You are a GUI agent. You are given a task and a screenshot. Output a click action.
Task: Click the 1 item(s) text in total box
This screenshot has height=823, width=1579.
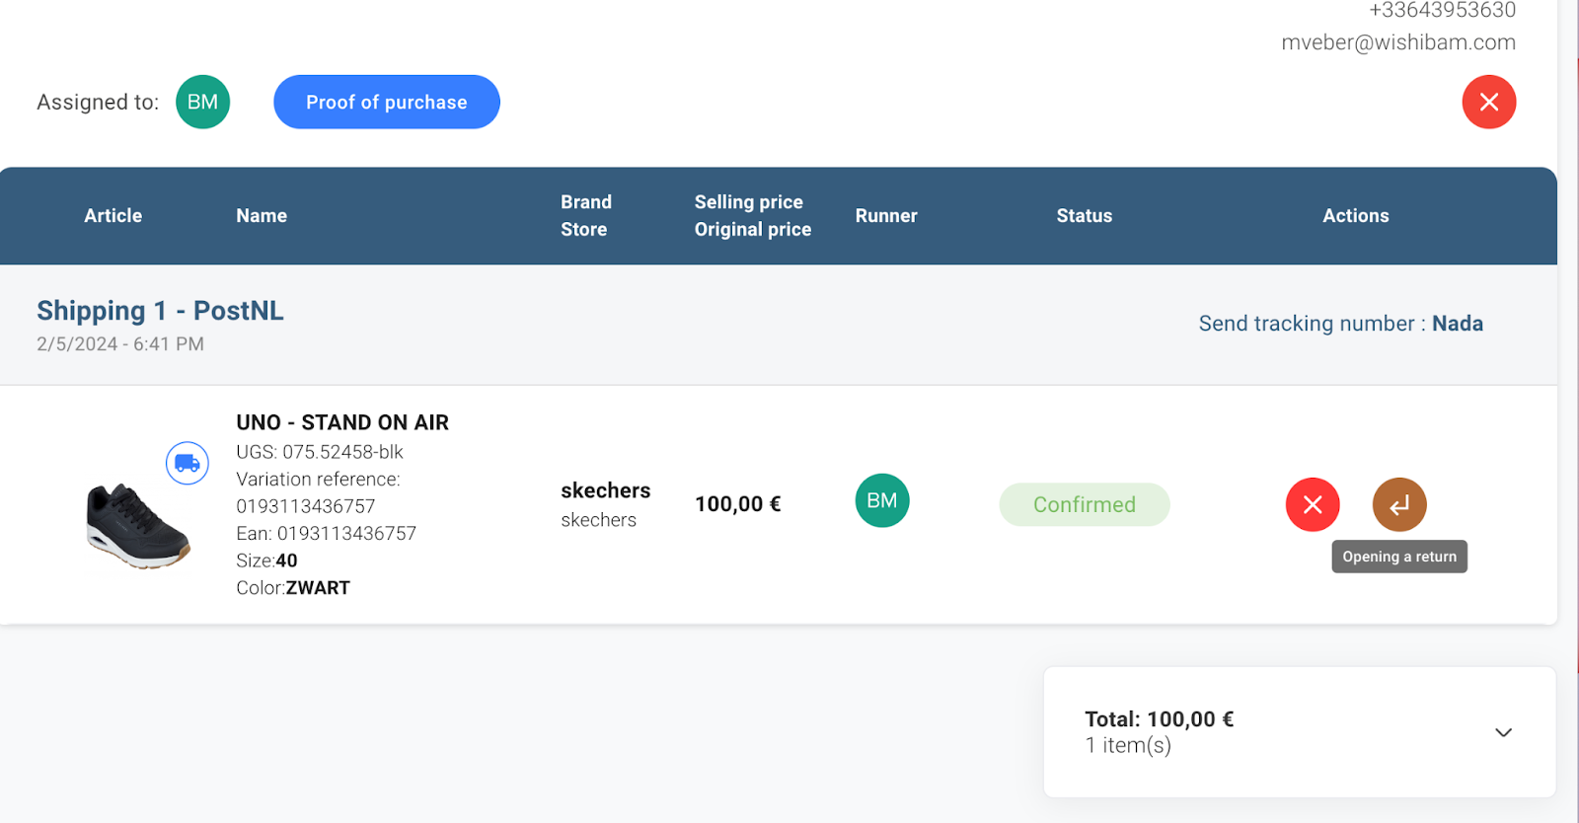tap(1128, 745)
